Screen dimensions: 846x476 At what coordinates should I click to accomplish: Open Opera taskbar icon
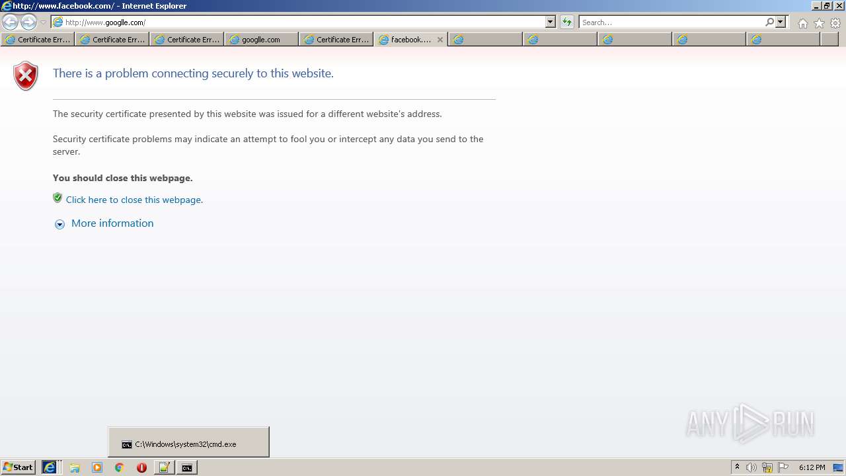pyautogui.click(x=141, y=467)
